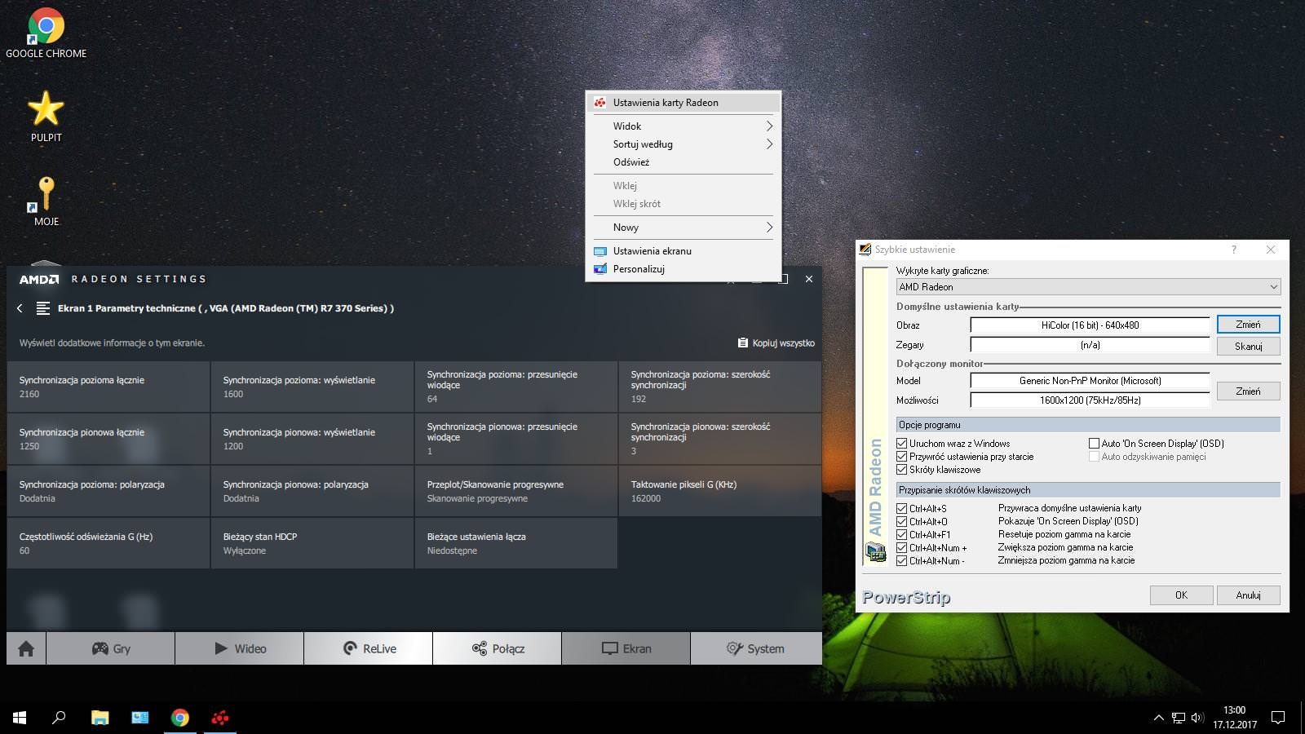The image size is (1305, 734).
Task: Click the Szybkie ustawienie title bar icon
Action: pyautogui.click(x=865, y=250)
